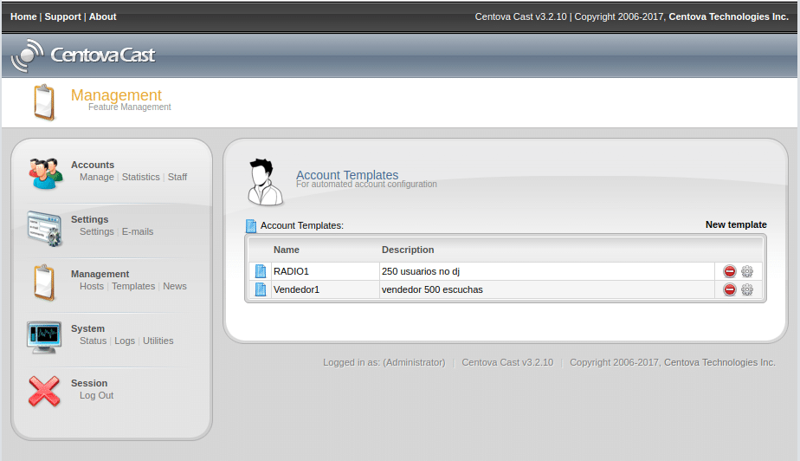View System Logs
The image size is (800, 461).
125,341
